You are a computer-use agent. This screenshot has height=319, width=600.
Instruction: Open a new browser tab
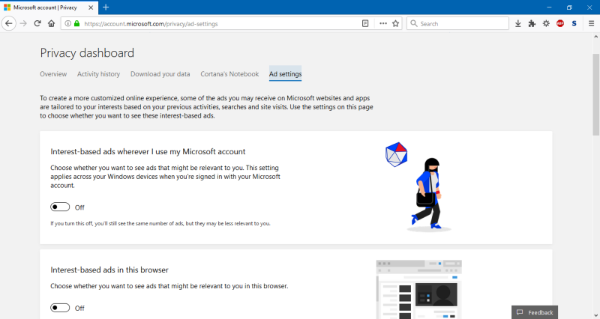coord(106,7)
